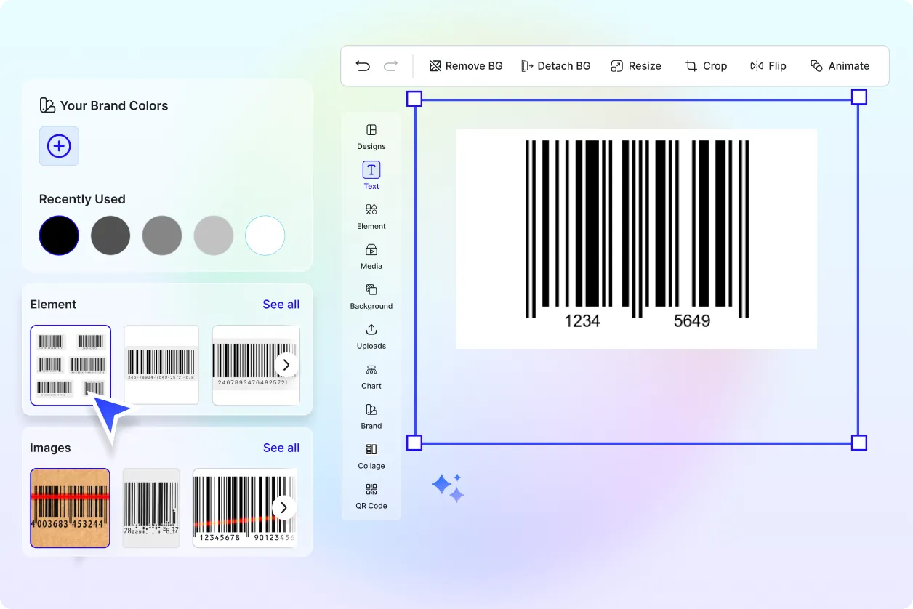Click the Images panel heading
The width and height of the screenshot is (913, 609).
coord(50,448)
